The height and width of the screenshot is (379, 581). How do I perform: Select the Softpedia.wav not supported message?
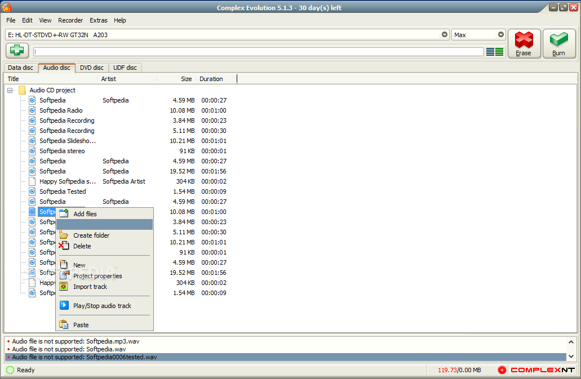69,349
